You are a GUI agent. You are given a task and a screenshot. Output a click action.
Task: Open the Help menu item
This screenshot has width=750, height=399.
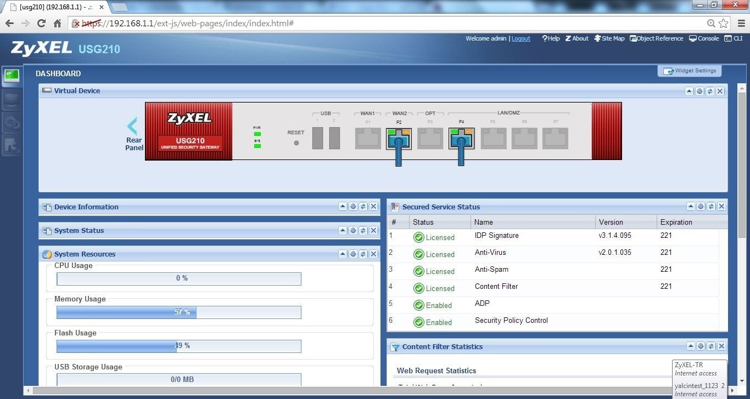551,38
